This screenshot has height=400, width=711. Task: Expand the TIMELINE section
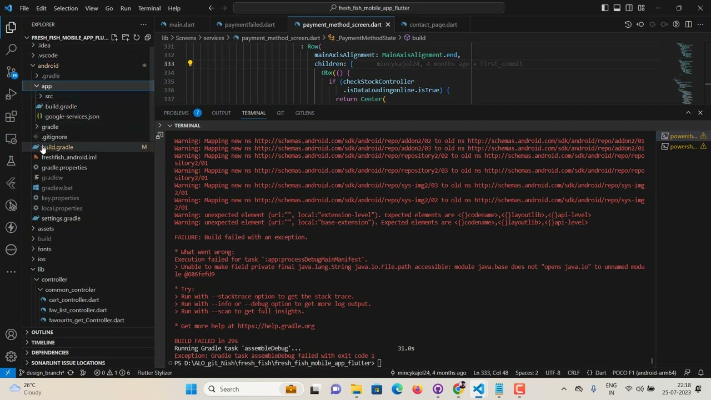[89, 342]
